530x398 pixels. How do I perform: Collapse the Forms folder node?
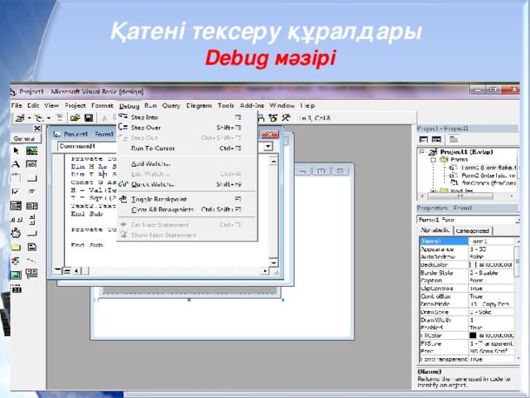[x=433, y=160]
